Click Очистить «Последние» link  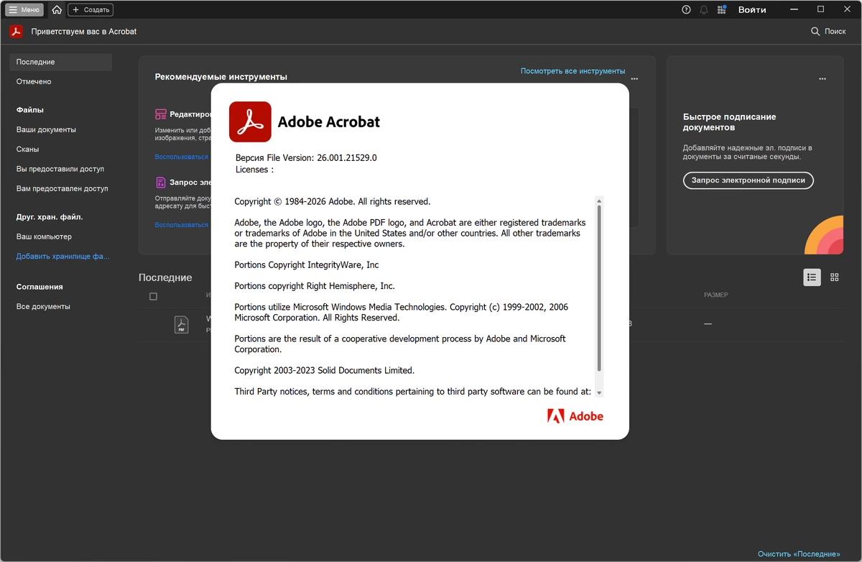point(799,554)
